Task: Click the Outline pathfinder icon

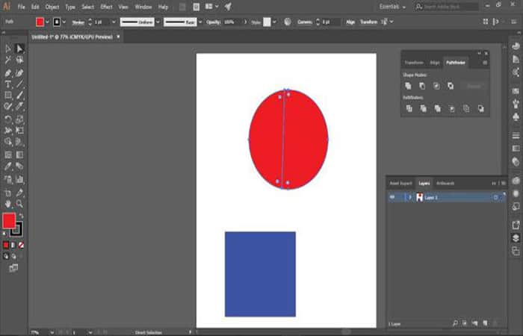Action: 466,109
